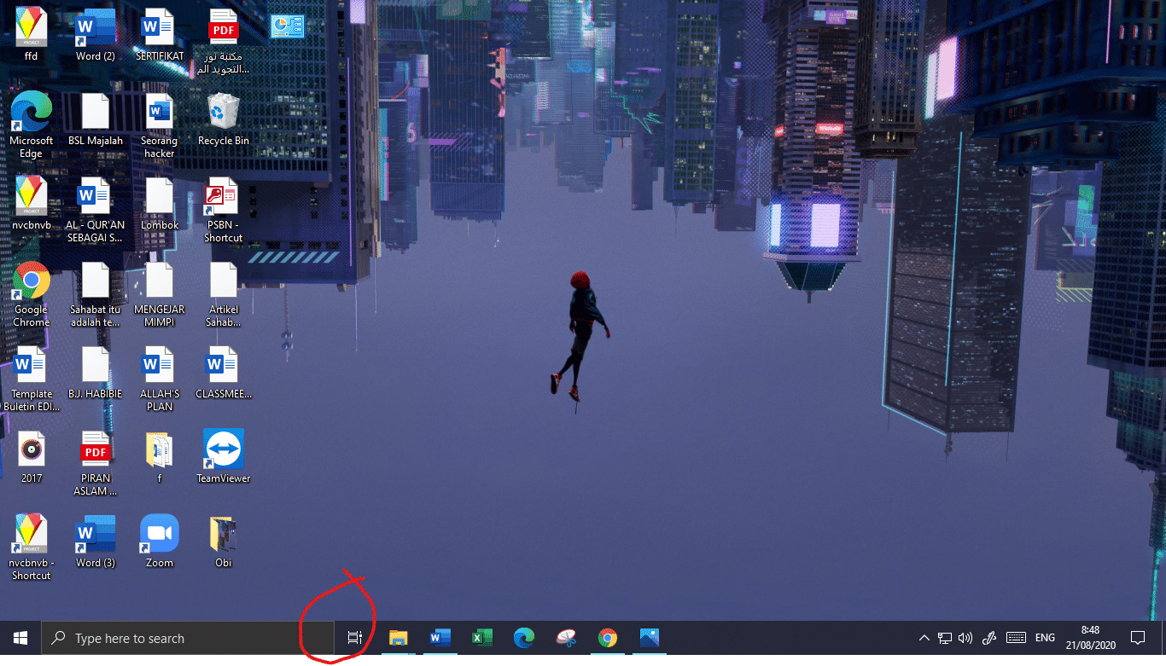Click the 'Type here to search' box

[188, 638]
